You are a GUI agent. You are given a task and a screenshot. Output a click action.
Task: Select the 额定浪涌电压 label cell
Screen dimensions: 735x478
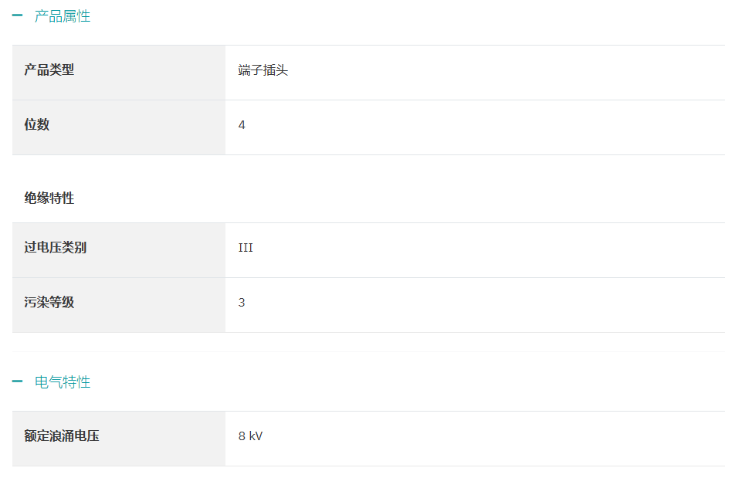pos(119,439)
